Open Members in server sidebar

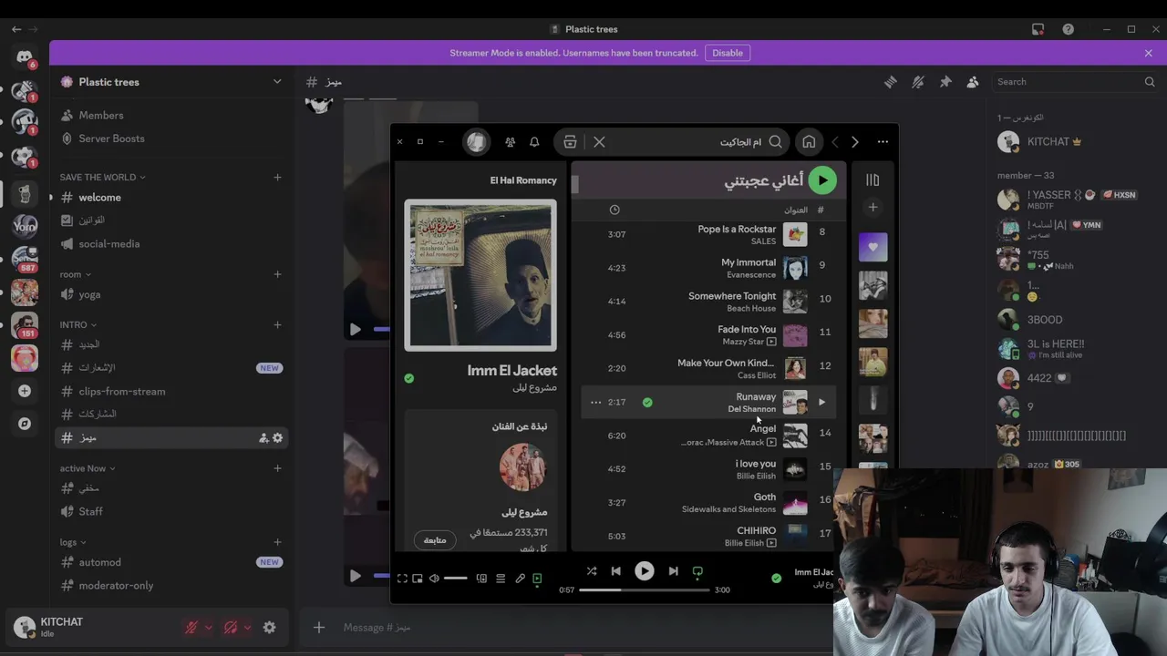171,116
